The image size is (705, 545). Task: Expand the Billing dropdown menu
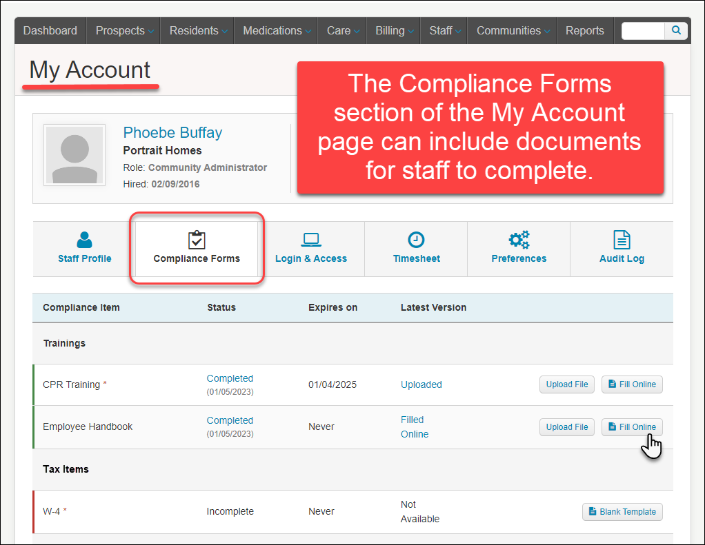[393, 30]
